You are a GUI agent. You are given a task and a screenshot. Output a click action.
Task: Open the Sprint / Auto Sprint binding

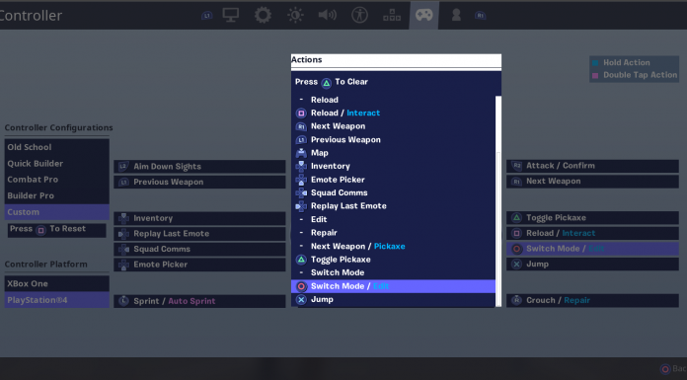click(199, 301)
